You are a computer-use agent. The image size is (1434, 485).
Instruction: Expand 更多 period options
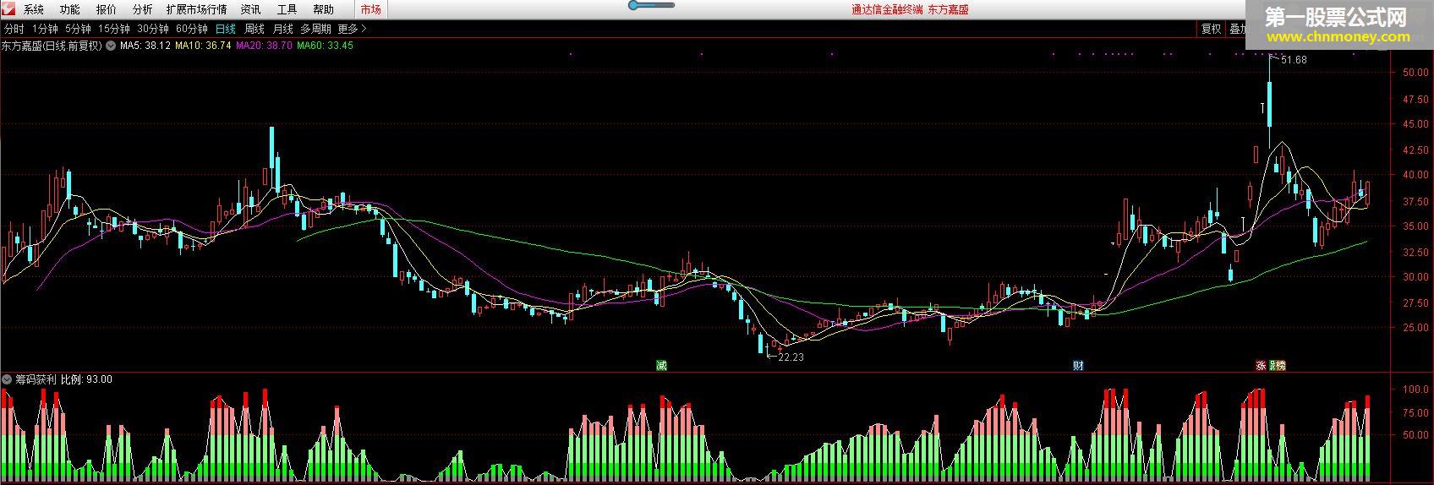(x=353, y=29)
